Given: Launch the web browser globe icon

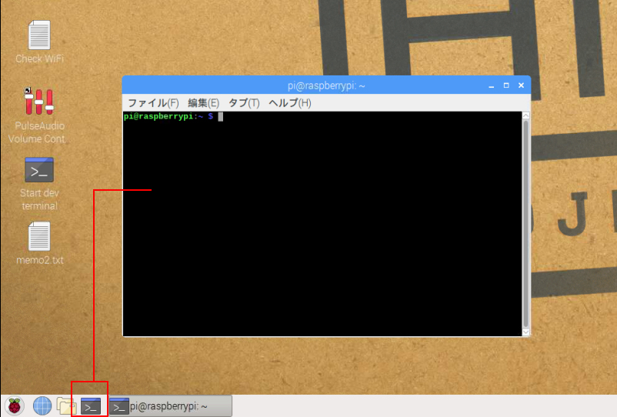Looking at the screenshot, I should (x=42, y=406).
